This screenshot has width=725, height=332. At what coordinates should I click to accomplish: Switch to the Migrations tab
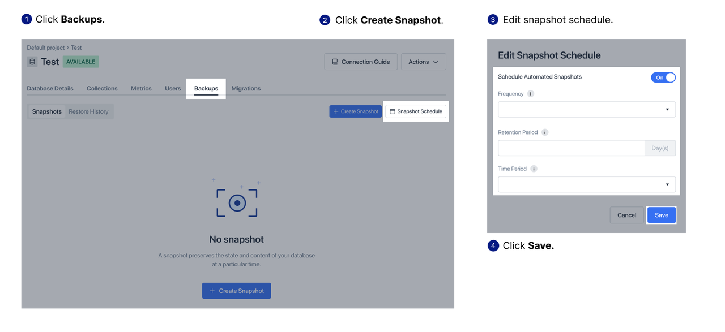pyautogui.click(x=246, y=89)
